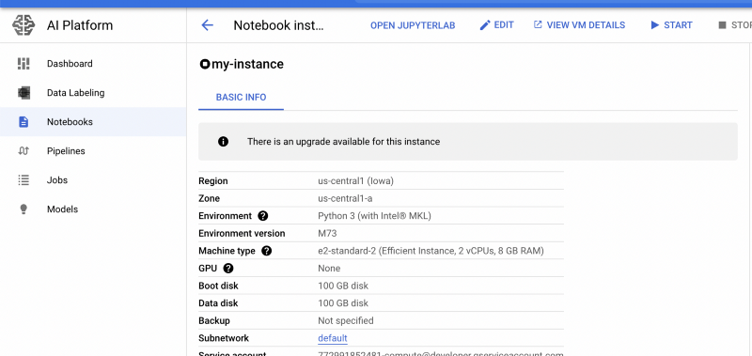Click the Boot disk row label
Screen dimensions: 752x356
pyautogui.click(x=218, y=286)
